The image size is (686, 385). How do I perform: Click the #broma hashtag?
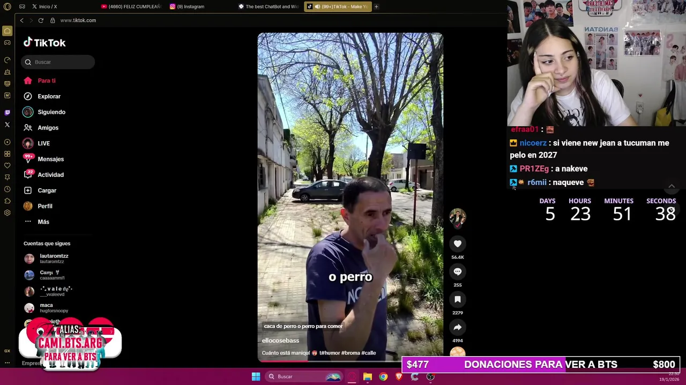point(351,353)
